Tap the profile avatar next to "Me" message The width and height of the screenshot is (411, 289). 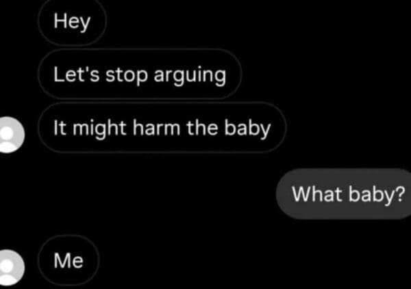click(x=10, y=267)
